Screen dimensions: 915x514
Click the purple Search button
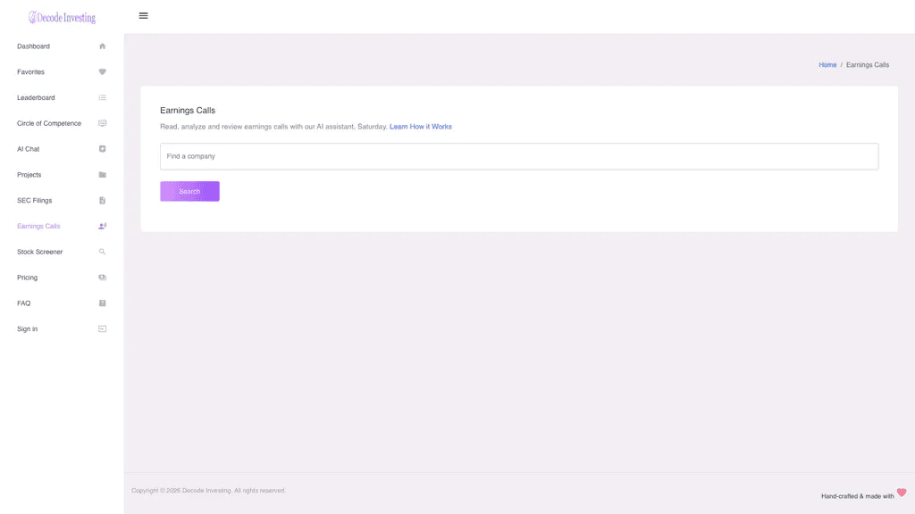tap(189, 191)
